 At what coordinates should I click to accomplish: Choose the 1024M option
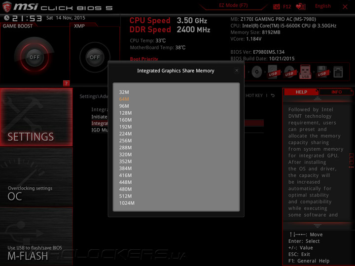point(127,203)
